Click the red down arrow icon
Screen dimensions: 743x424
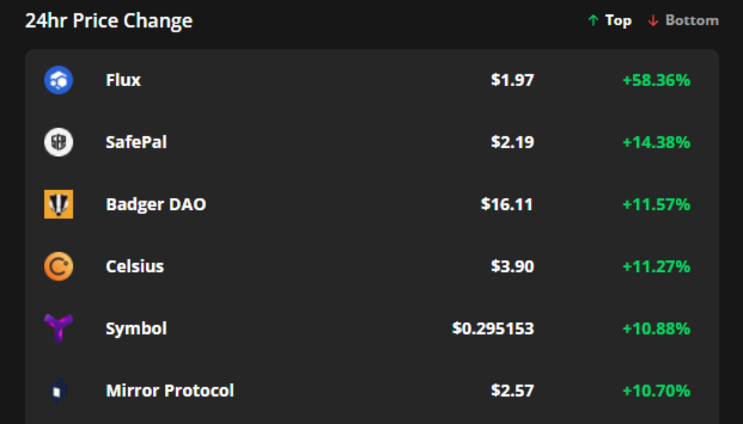tap(652, 20)
